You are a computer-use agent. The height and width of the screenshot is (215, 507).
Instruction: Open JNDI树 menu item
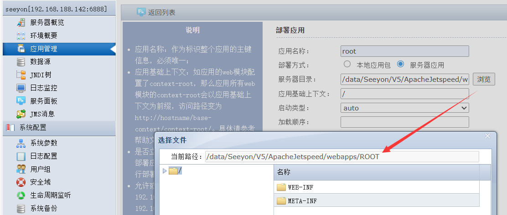click(x=41, y=75)
